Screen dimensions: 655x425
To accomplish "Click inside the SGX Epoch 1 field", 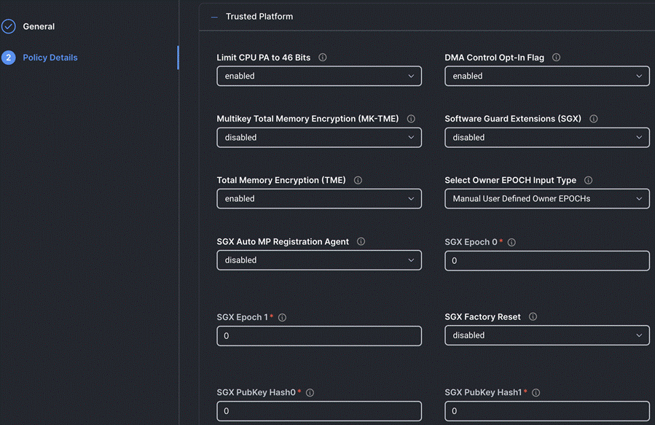I will [x=319, y=335].
